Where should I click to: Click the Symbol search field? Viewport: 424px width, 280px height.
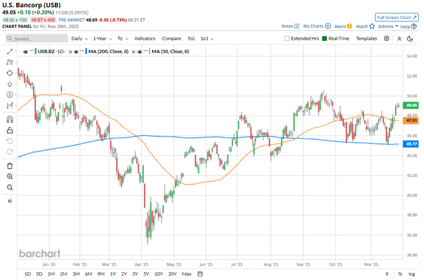[37, 39]
